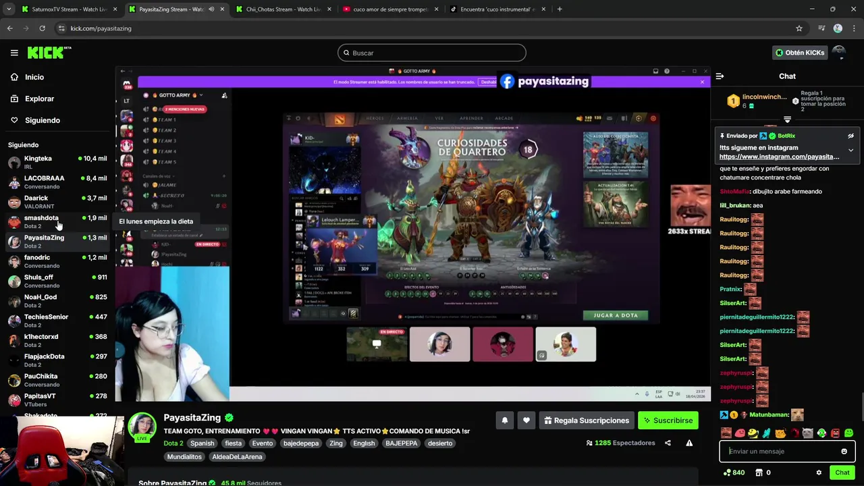Open smashdota channel in sidebar

(57, 221)
